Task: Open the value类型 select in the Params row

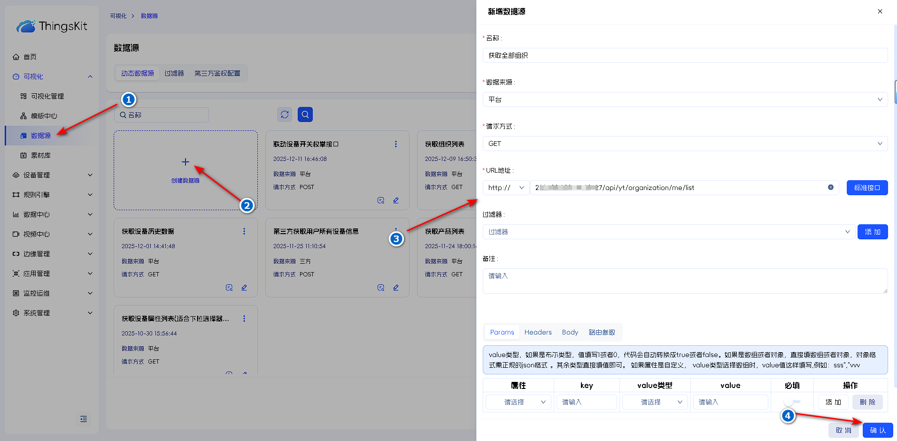Action: 655,402
